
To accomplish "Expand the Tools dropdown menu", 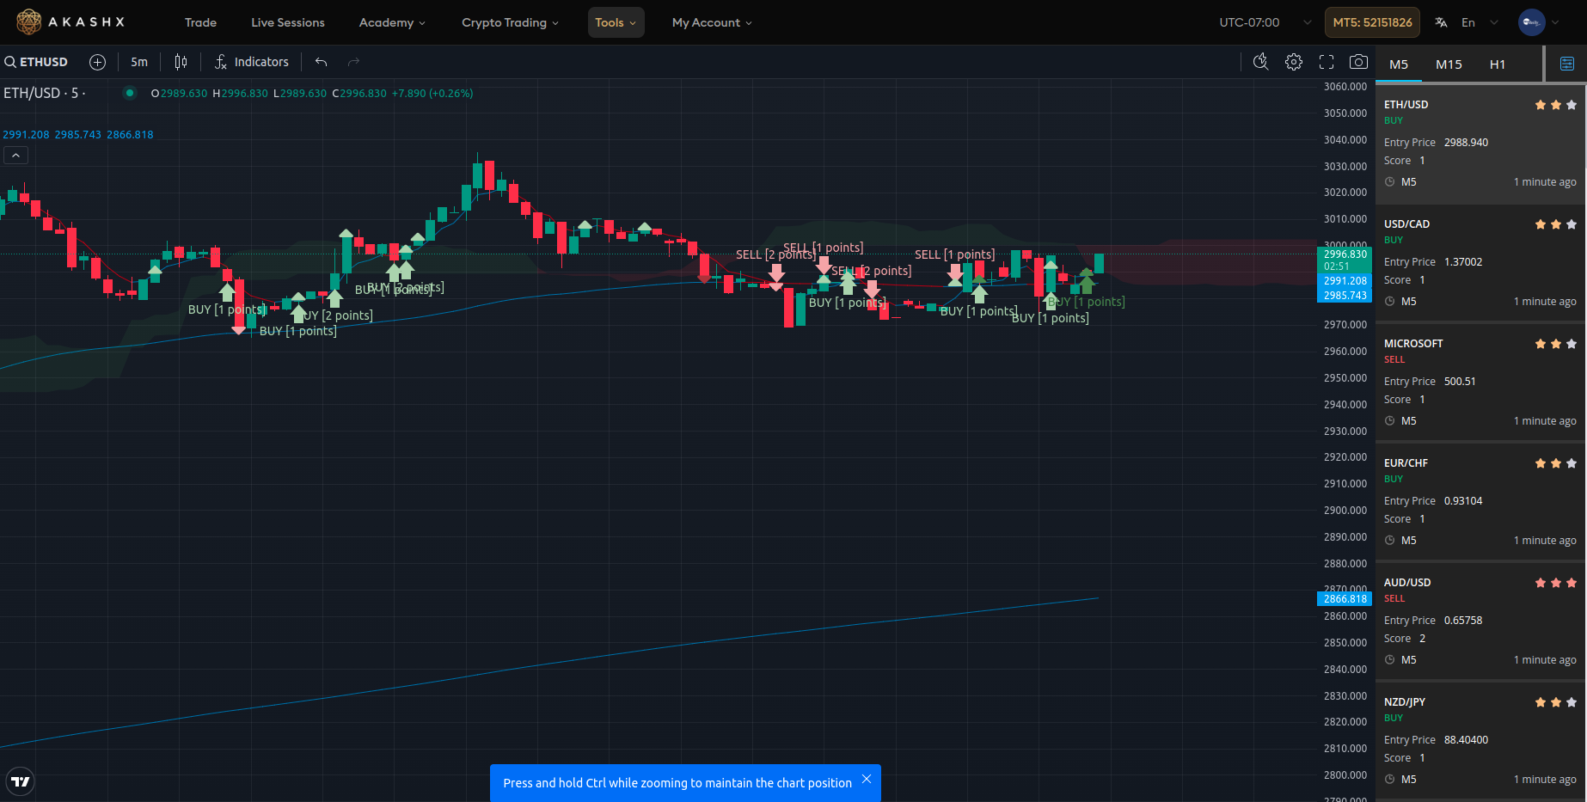I will (616, 22).
